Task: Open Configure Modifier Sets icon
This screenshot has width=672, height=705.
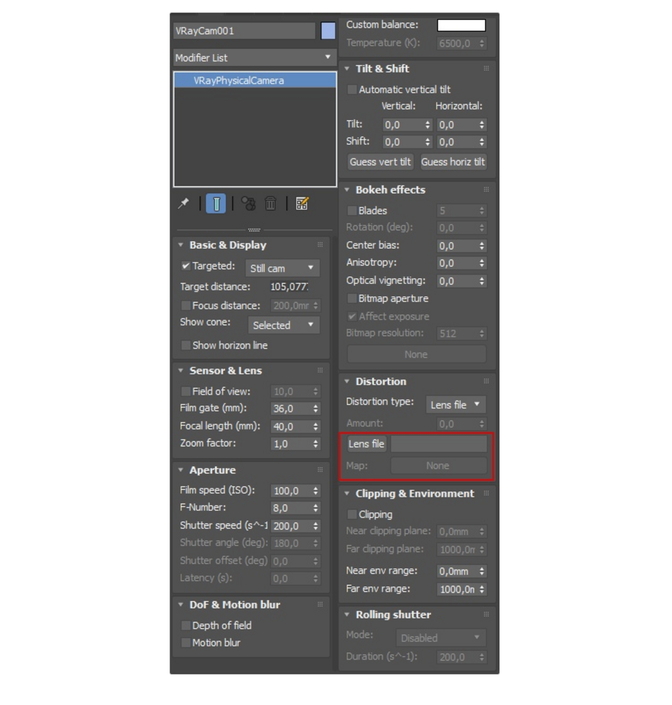Action: [x=302, y=204]
